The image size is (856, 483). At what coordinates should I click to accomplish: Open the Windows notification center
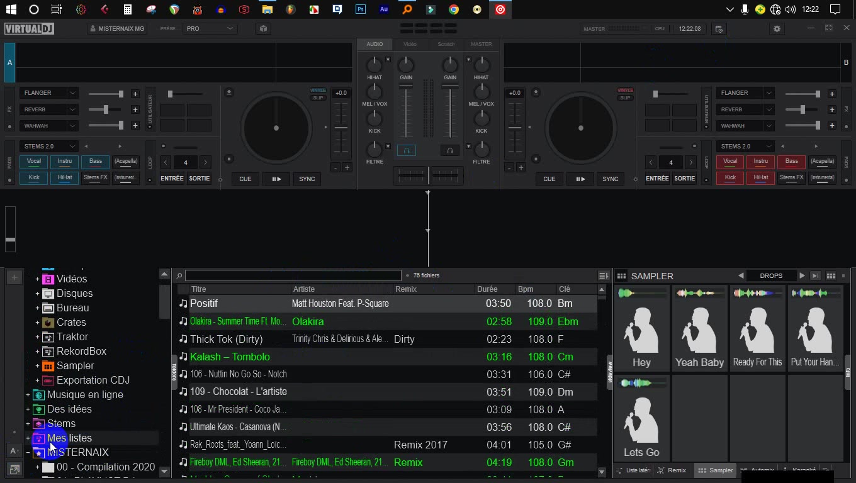click(835, 9)
